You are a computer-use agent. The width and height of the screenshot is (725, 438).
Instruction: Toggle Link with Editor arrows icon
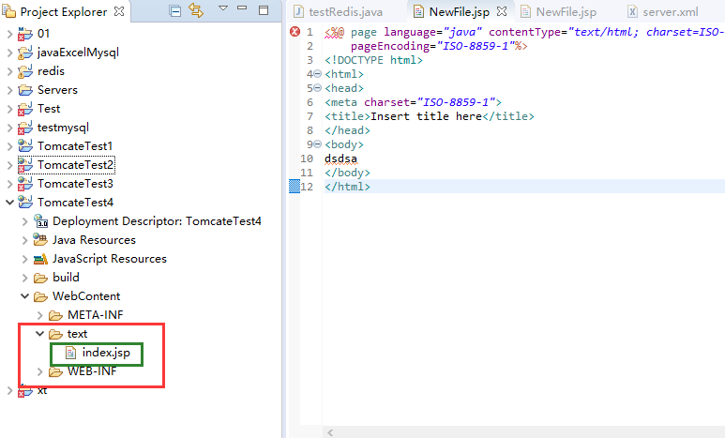(196, 10)
